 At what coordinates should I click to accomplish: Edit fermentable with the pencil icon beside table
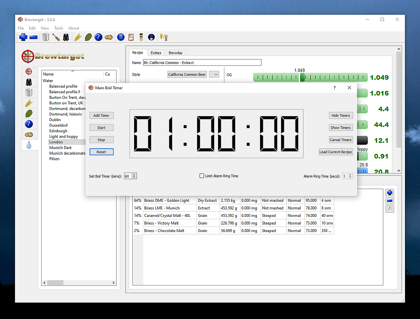pyautogui.click(x=390, y=209)
